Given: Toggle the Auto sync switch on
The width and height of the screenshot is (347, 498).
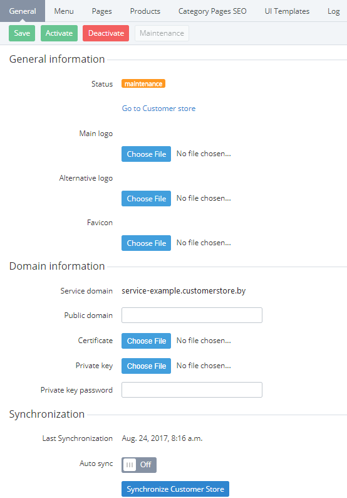Looking at the screenshot, I should click(139, 465).
